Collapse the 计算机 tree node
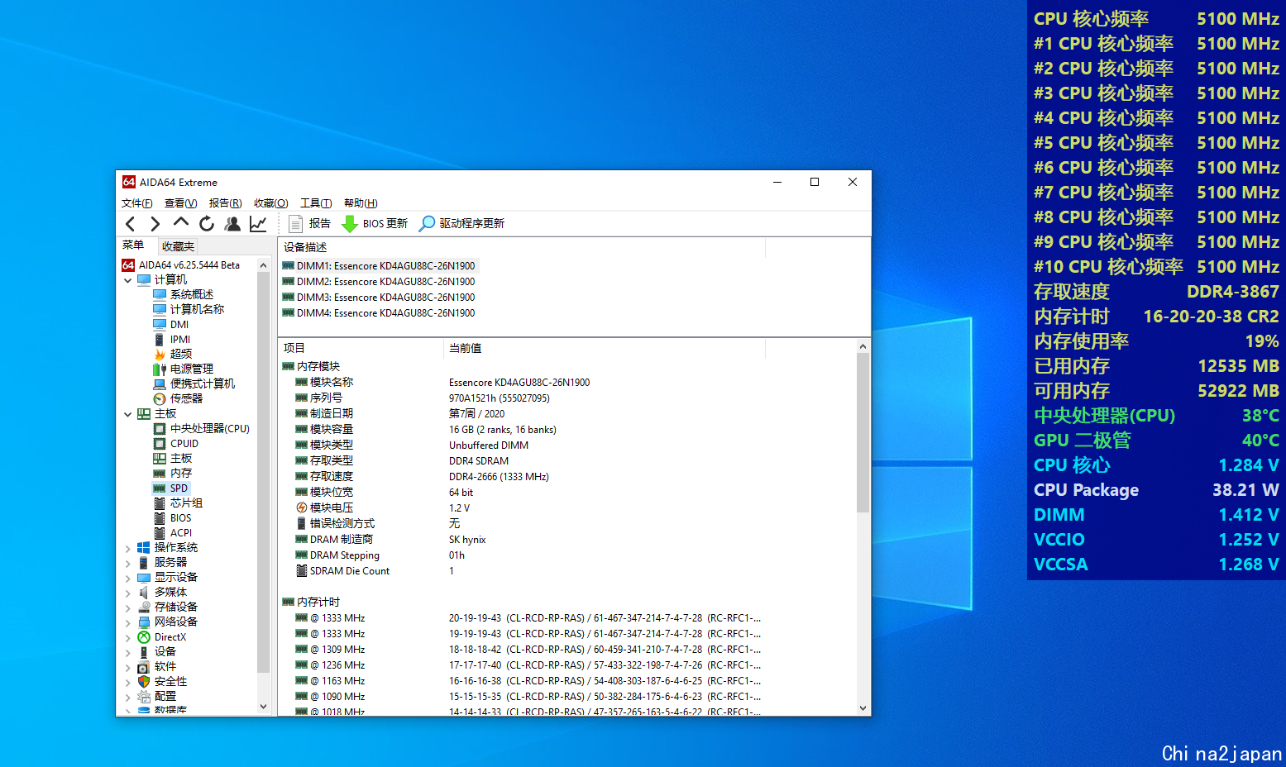This screenshot has height=767, width=1286. [x=128, y=280]
